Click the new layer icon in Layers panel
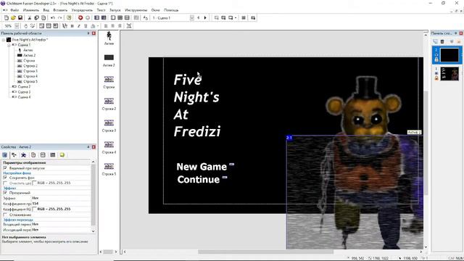 click(x=435, y=42)
